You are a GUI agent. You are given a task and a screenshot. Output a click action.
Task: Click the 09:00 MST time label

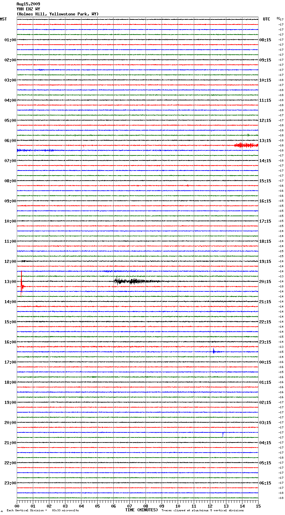(x=10, y=201)
